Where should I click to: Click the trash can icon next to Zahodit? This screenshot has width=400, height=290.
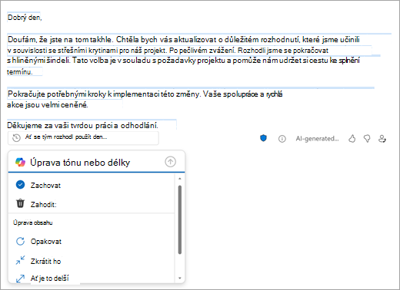pyautogui.click(x=20, y=203)
